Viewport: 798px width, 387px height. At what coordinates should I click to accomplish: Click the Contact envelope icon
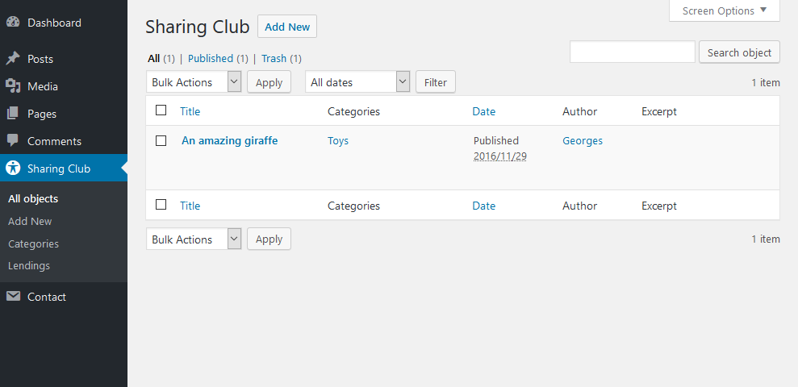pos(13,297)
